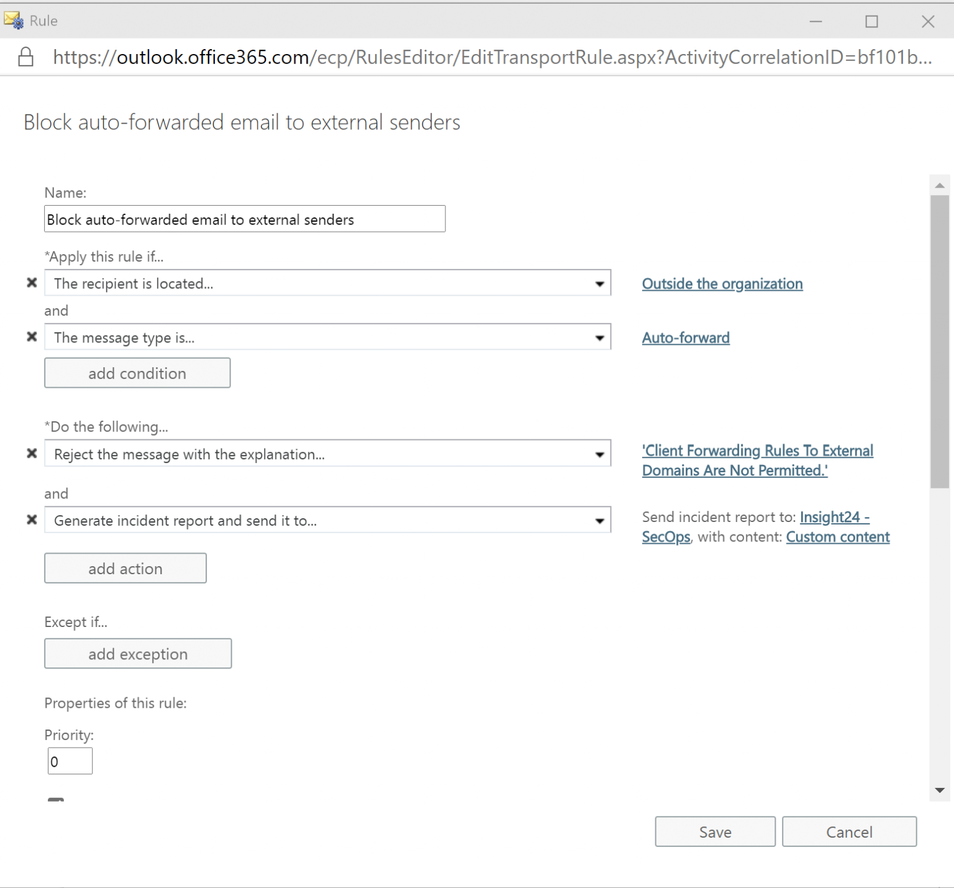The image size is (954, 888).
Task: Open "Generate incident report and send it to..." dropdown
Action: click(x=599, y=520)
